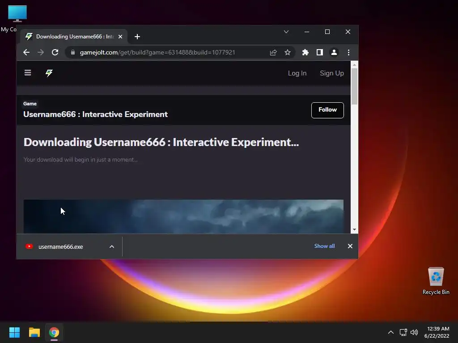Click Log In link
Viewport: 458px width, 343px height.
pos(297,73)
